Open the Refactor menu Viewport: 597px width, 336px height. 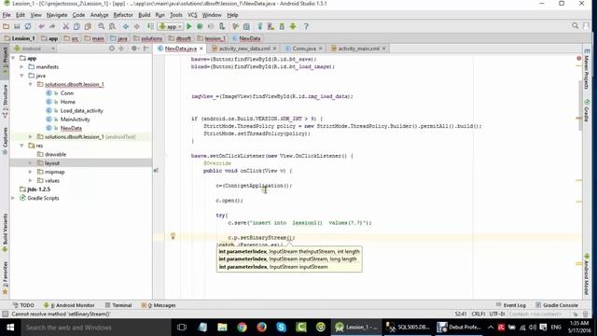click(x=123, y=15)
